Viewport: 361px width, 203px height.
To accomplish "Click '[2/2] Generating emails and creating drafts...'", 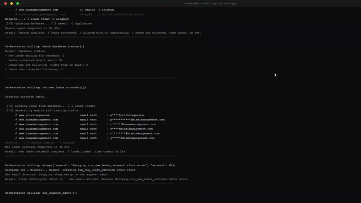I will [44, 111].
